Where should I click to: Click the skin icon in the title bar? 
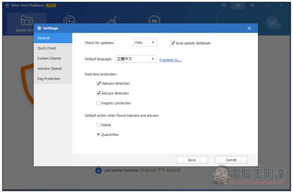tap(238, 5)
